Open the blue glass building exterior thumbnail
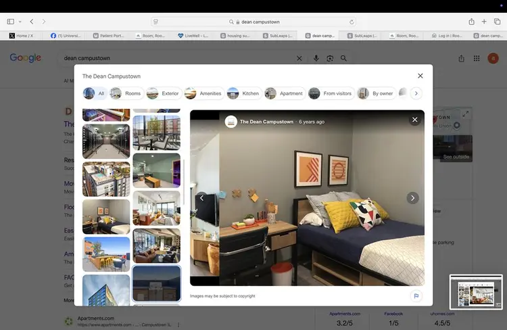Viewport: 507px width, 330px height. (106, 290)
